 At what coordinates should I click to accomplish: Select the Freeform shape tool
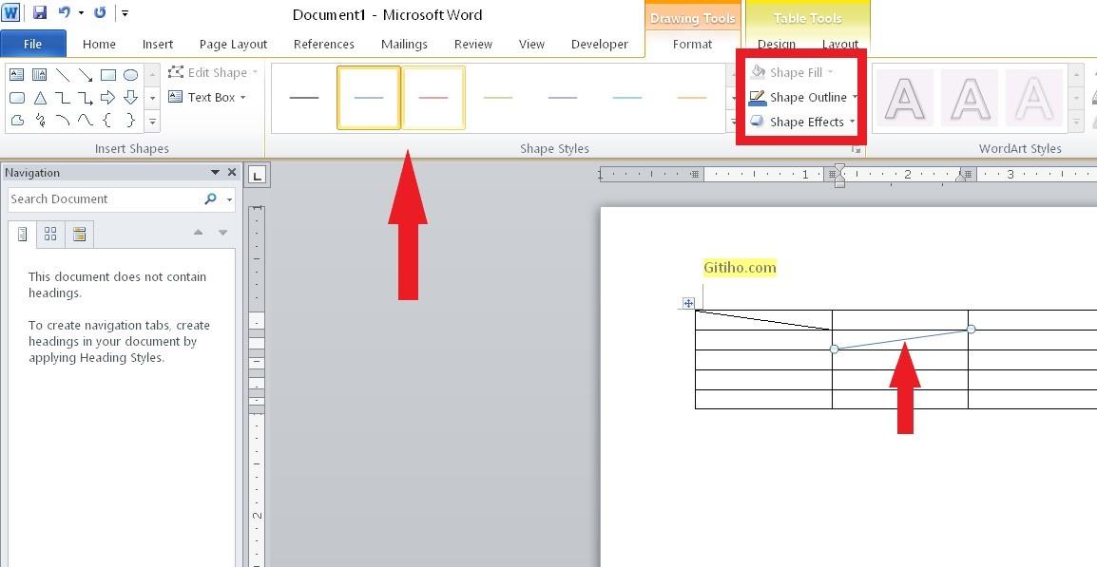[17, 121]
